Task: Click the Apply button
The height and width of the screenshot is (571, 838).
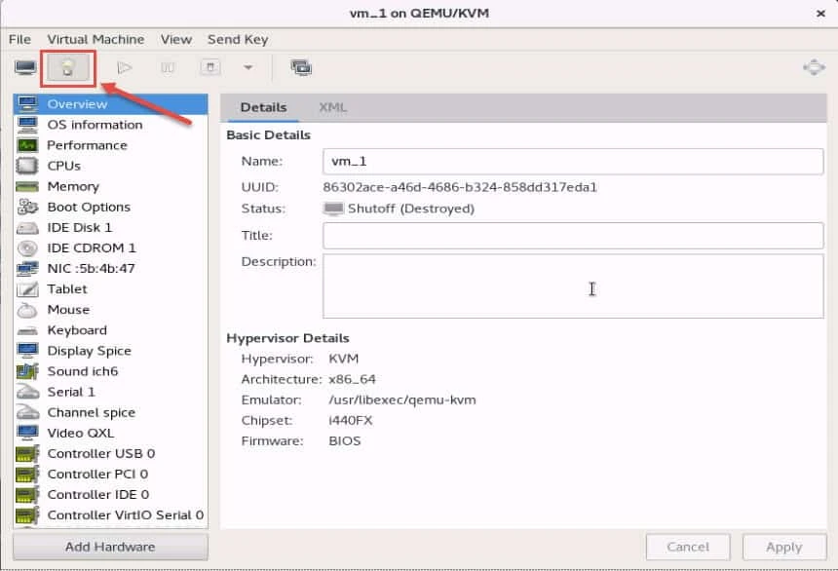Action: coord(784,547)
